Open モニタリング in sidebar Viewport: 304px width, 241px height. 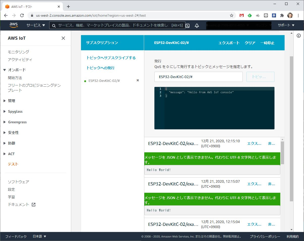pyautogui.click(x=18, y=52)
